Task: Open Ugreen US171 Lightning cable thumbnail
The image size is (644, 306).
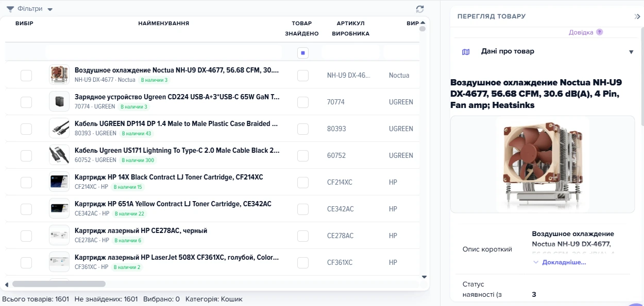Action: pyautogui.click(x=59, y=155)
